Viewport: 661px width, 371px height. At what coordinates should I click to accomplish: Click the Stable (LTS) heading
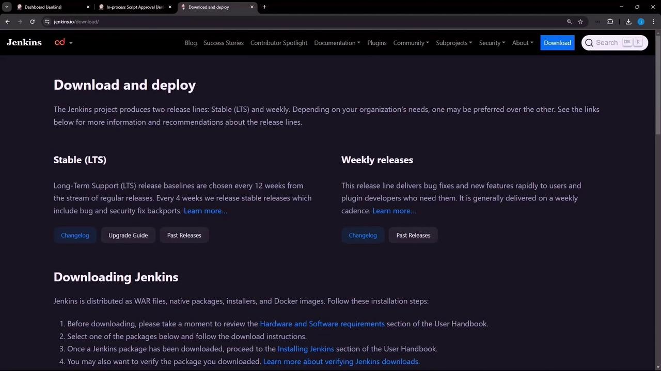80,160
